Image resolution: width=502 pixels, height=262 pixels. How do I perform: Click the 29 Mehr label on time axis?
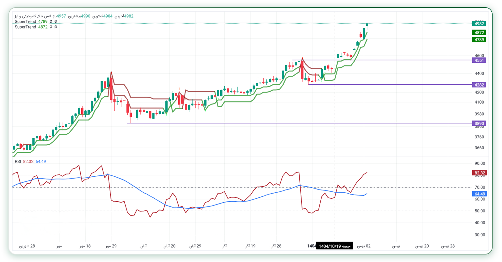tap(111, 246)
